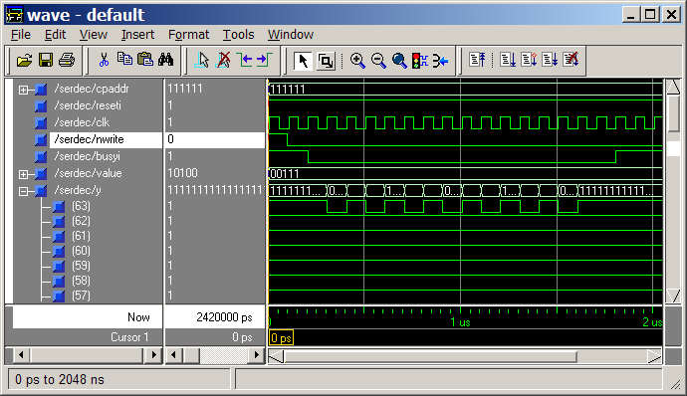Open the Insert menu
The width and height of the screenshot is (687, 396).
pos(137,35)
